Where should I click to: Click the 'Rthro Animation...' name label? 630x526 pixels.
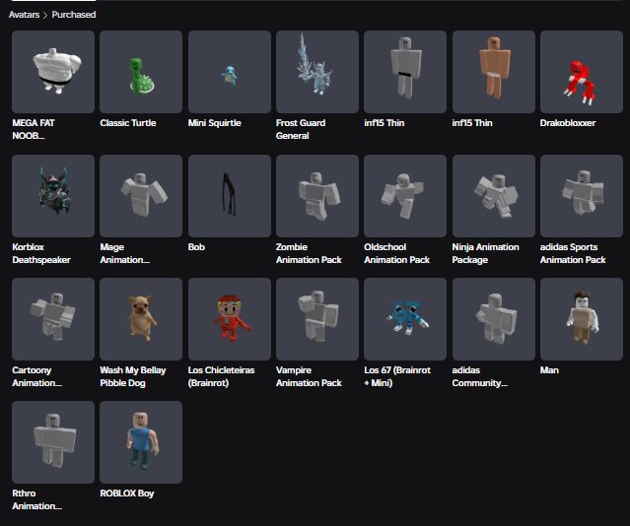click(x=36, y=499)
